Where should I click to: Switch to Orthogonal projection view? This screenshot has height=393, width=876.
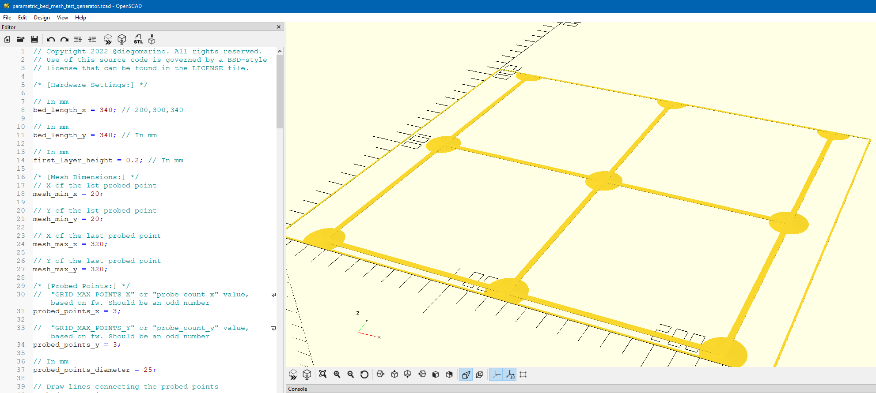[479, 374]
